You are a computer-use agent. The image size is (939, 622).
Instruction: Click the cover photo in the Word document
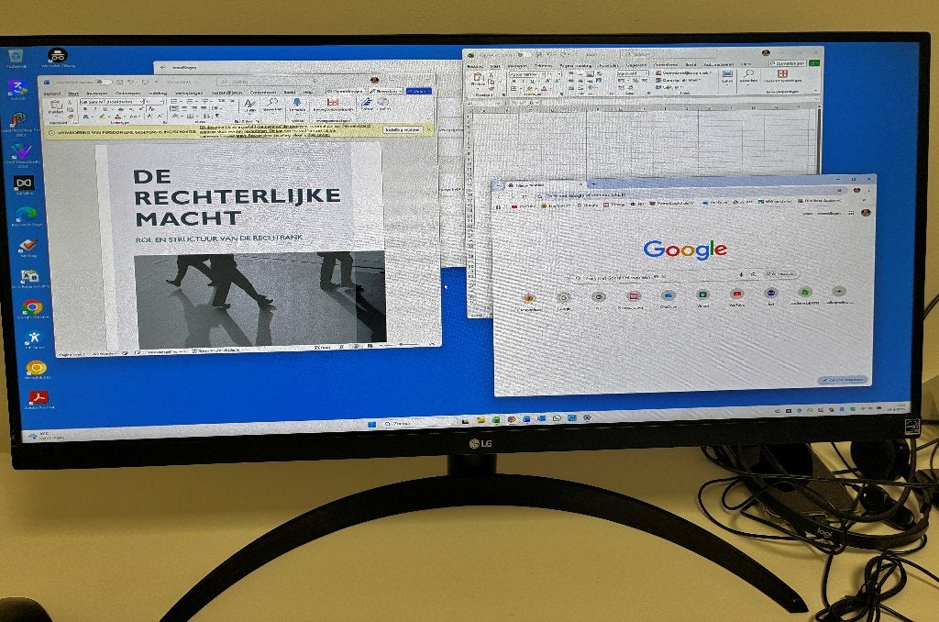pyautogui.click(x=260, y=299)
